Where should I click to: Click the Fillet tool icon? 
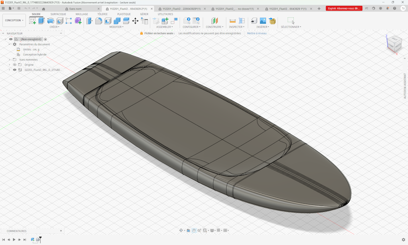click(x=98, y=21)
